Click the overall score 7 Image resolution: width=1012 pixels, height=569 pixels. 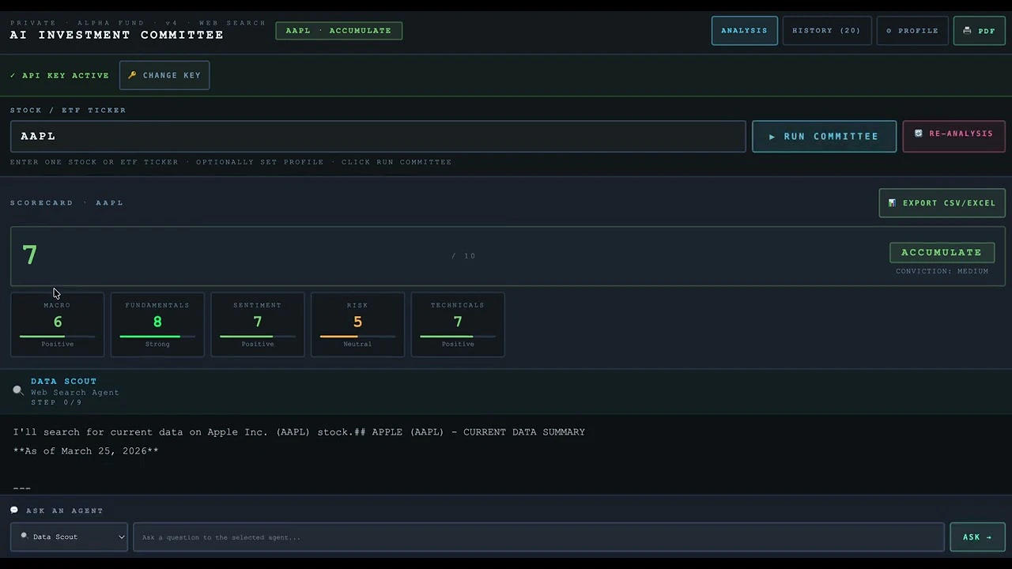[x=30, y=255]
